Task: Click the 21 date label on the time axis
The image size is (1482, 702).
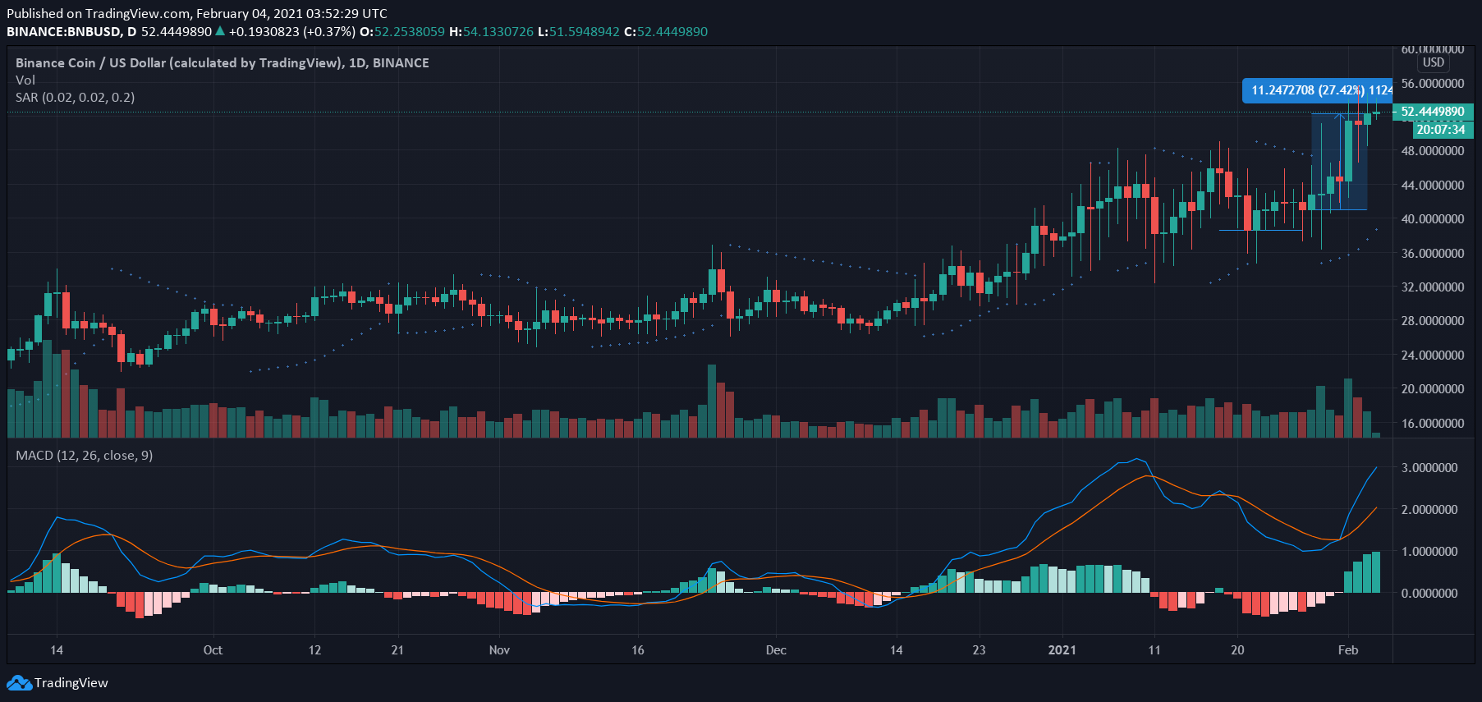Action: click(397, 650)
